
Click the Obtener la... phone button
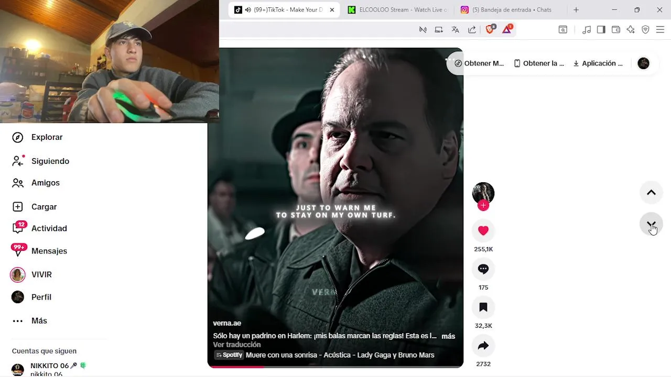[x=539, y=63]
